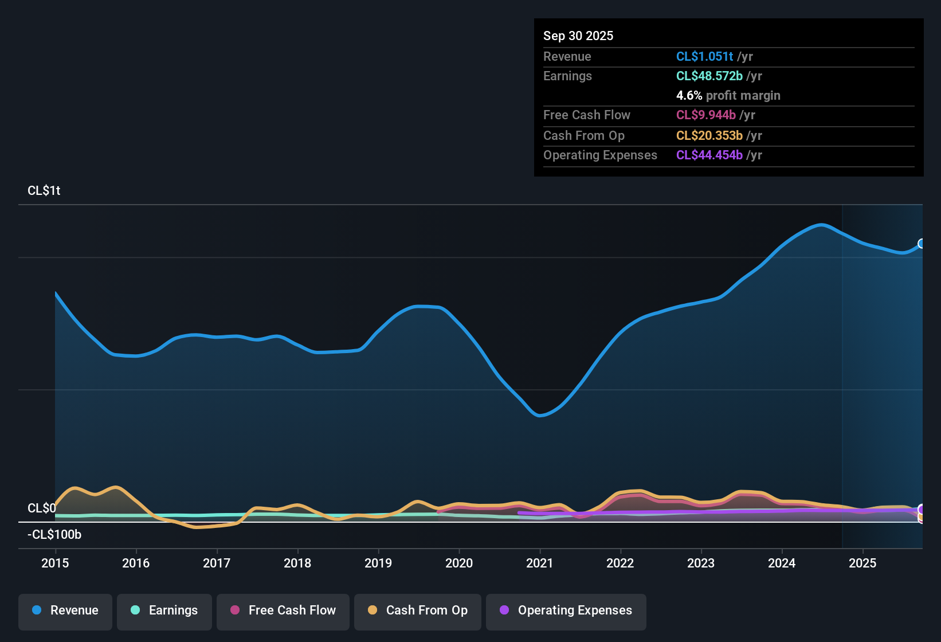
Task: Select the Earnings legend tab
Action: point(164,611)
